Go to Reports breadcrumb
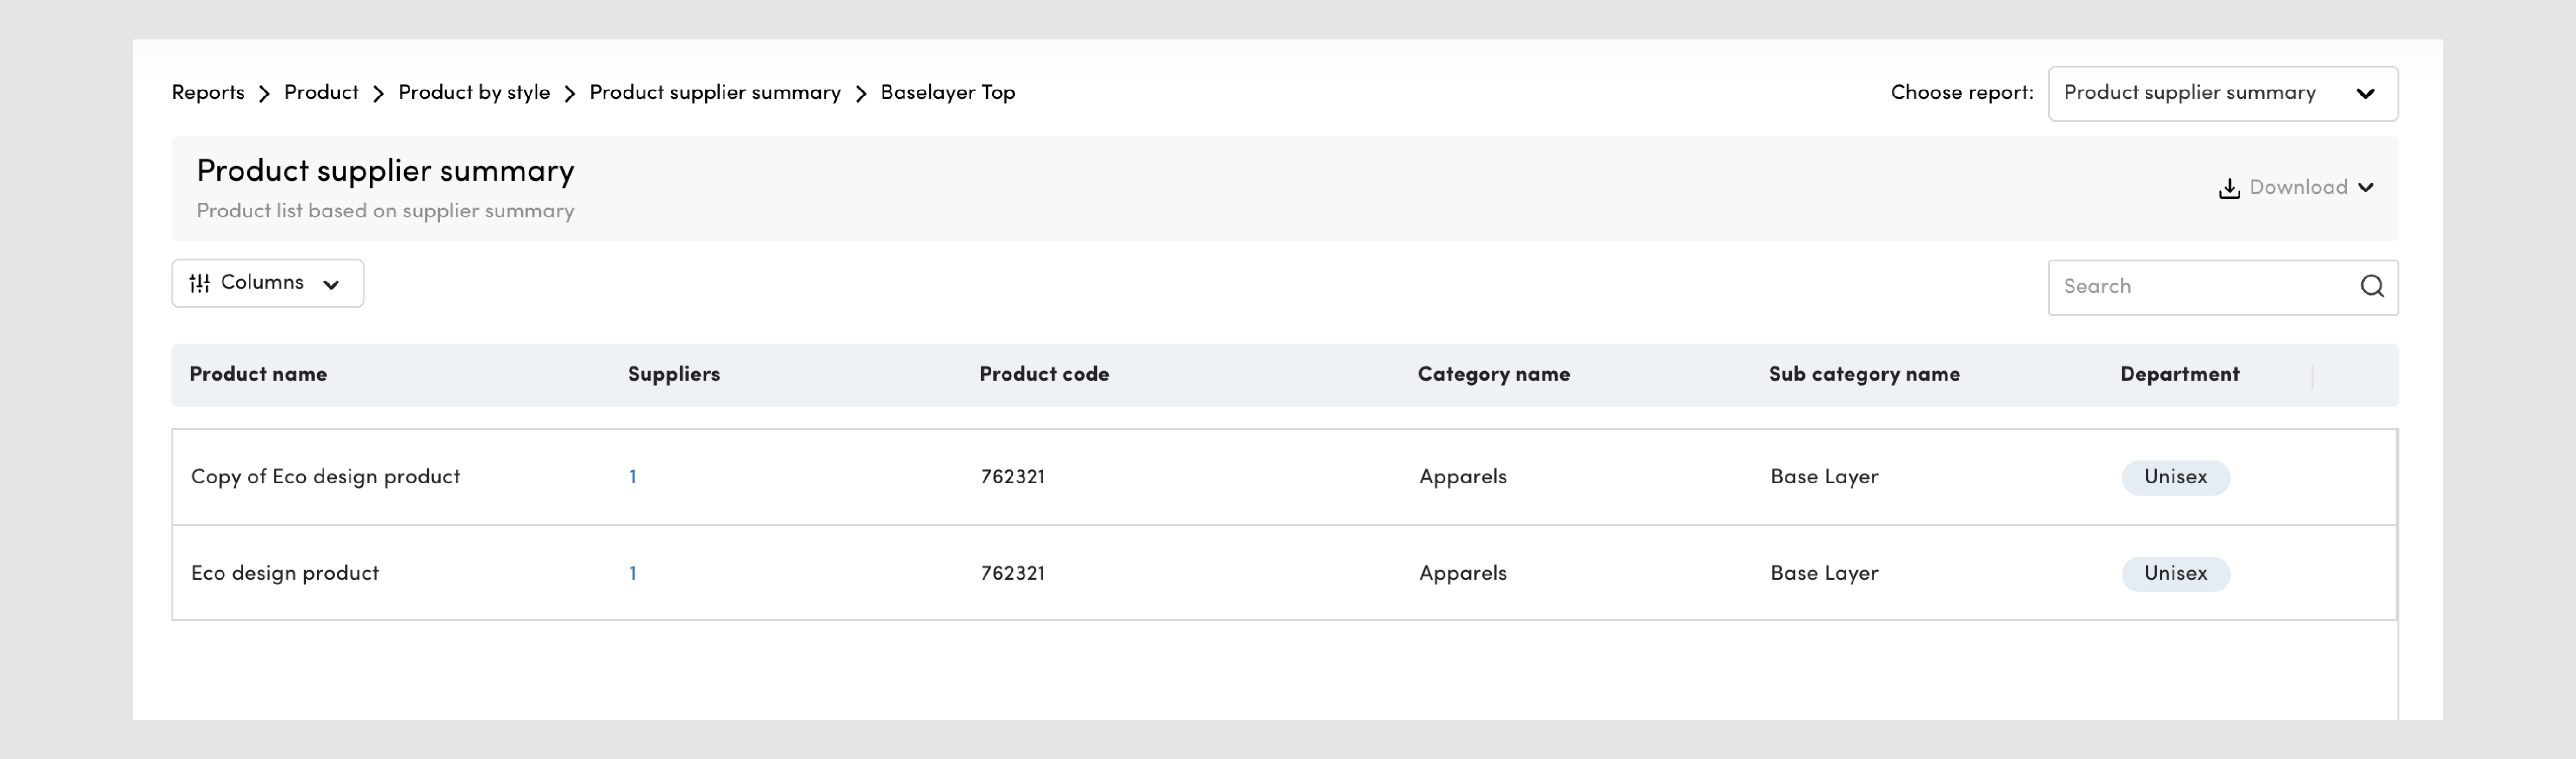The width and height of the screenshot is (2576, 759). tap(208, 93)
